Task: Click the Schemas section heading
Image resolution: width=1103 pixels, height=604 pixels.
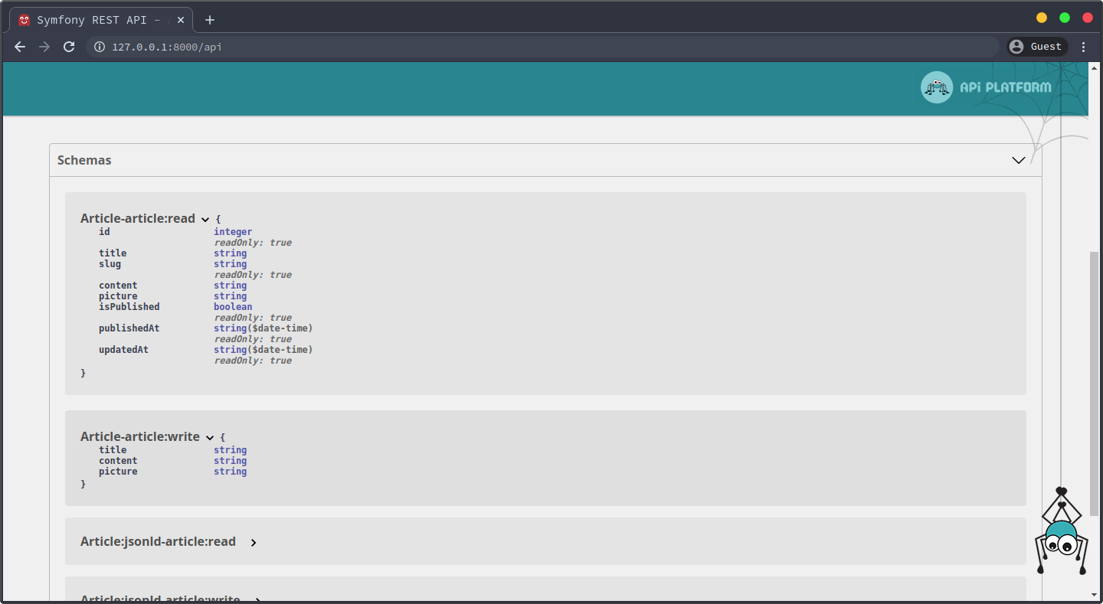Action: (84, 160)
